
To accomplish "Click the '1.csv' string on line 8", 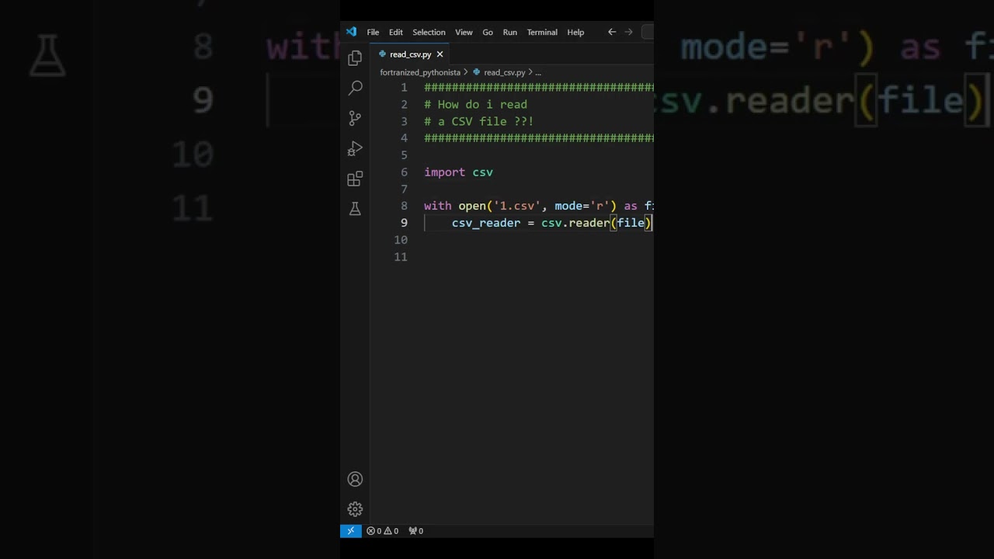I will [x=517, y=206].
